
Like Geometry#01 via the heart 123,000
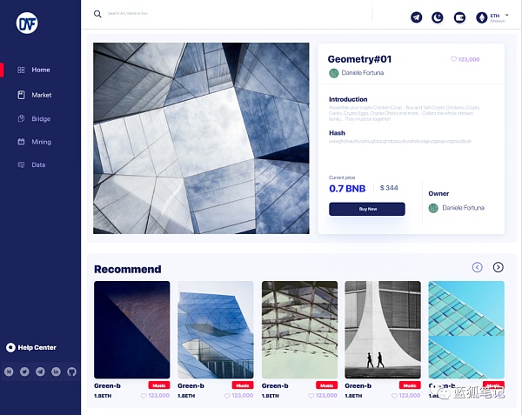(x=453, y=59)
